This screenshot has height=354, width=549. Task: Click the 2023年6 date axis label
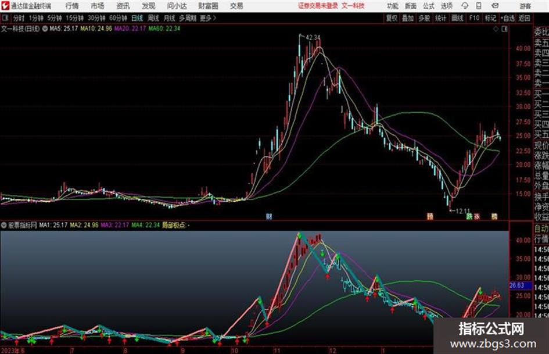[13, 351]
